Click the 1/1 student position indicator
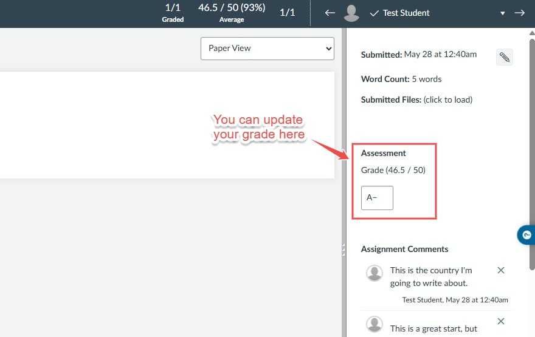This screenshot has width=535, height=337. click(x=288, y=13)
